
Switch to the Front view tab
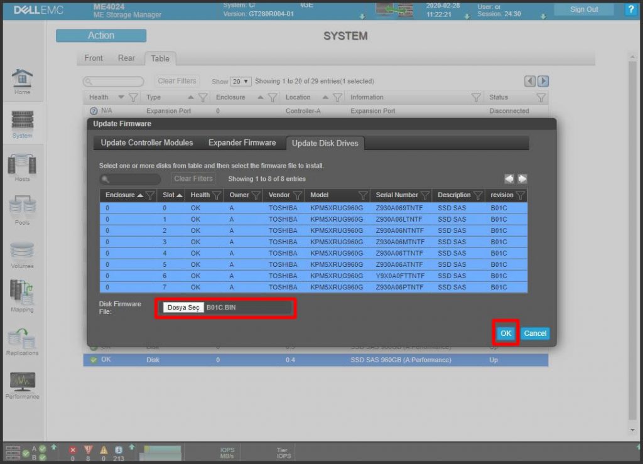pos(94,58)
